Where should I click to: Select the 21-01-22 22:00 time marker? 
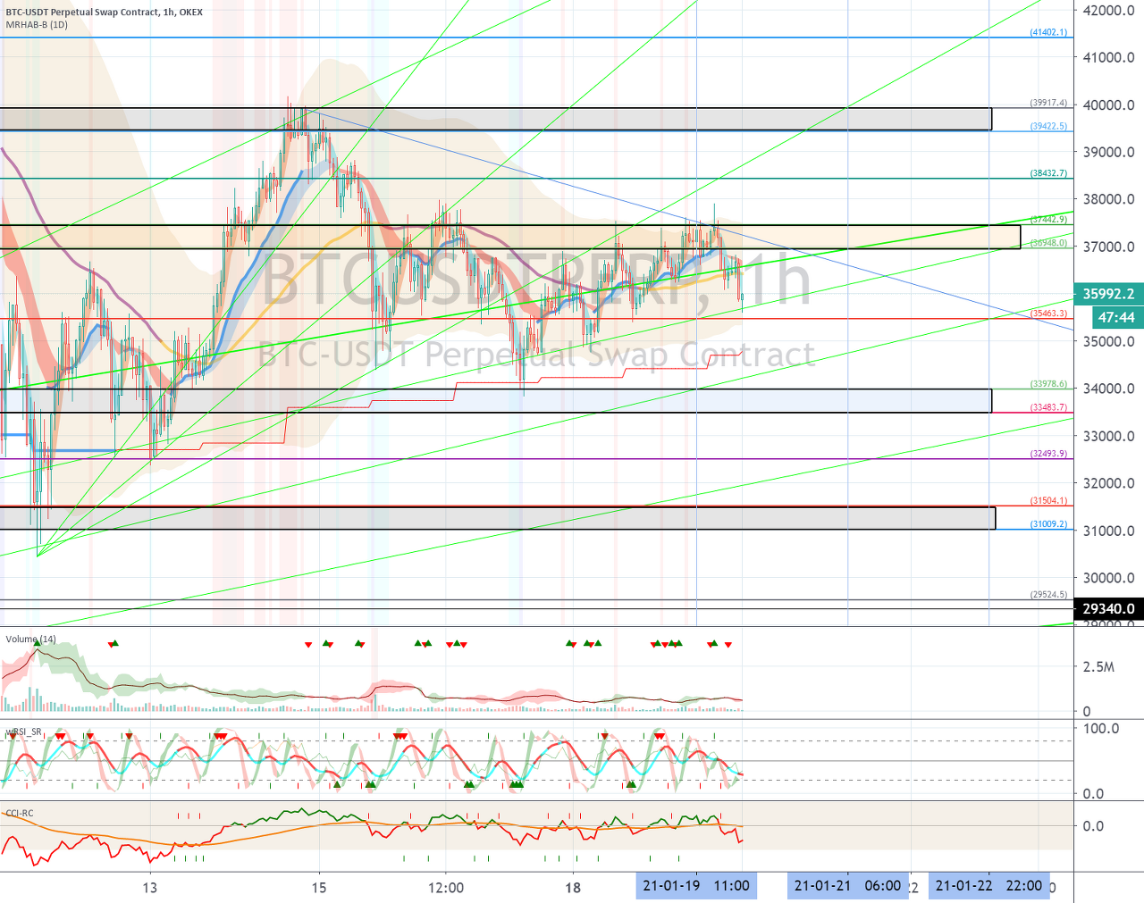pos(988,886)
